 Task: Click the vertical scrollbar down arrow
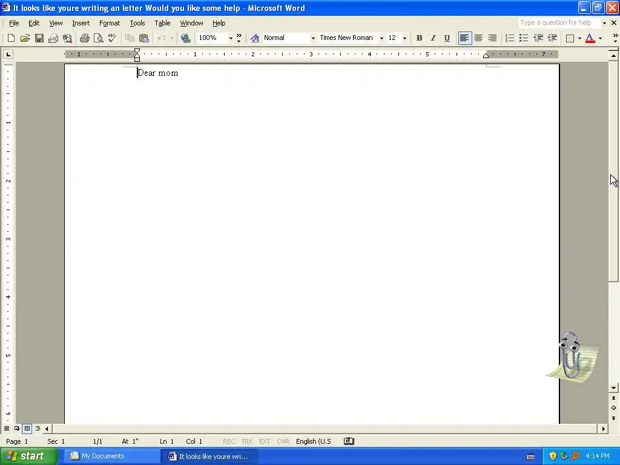pos(613,388)
